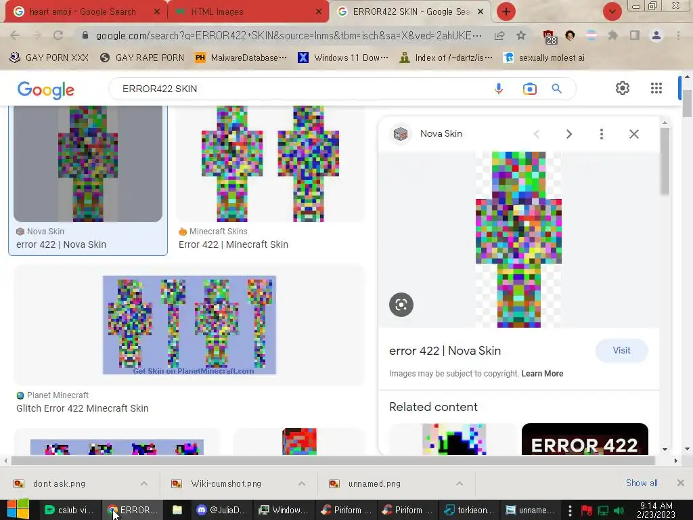Open the tab search dropdown button

point(612,12)
